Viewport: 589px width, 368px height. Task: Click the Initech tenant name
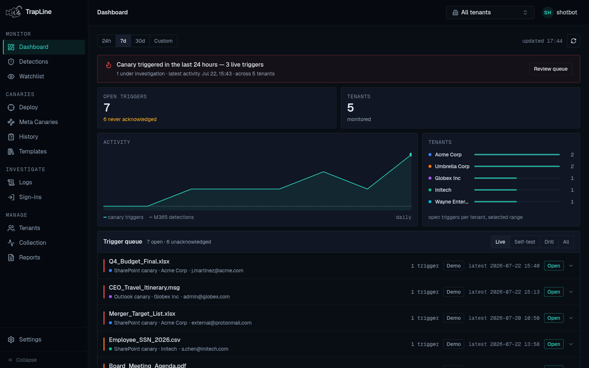pos(443,190)
